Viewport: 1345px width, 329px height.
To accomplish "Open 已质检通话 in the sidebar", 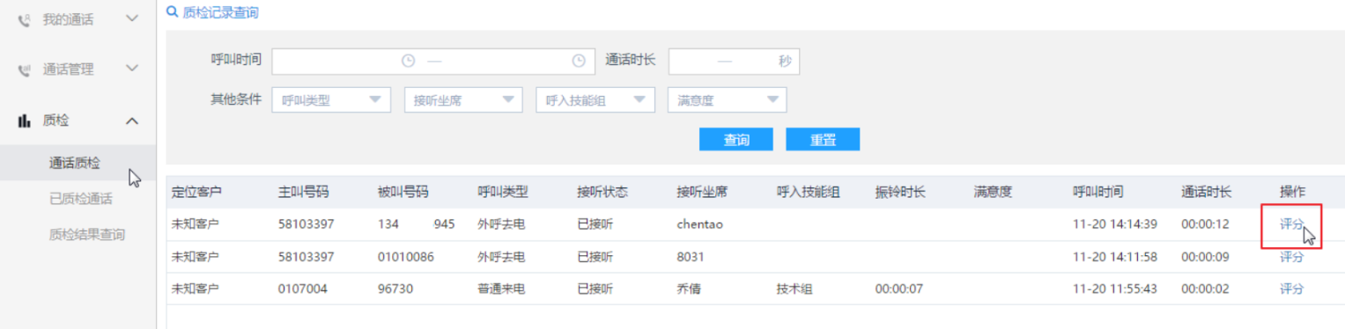I will pyautogui.click(x=81, y=199).
